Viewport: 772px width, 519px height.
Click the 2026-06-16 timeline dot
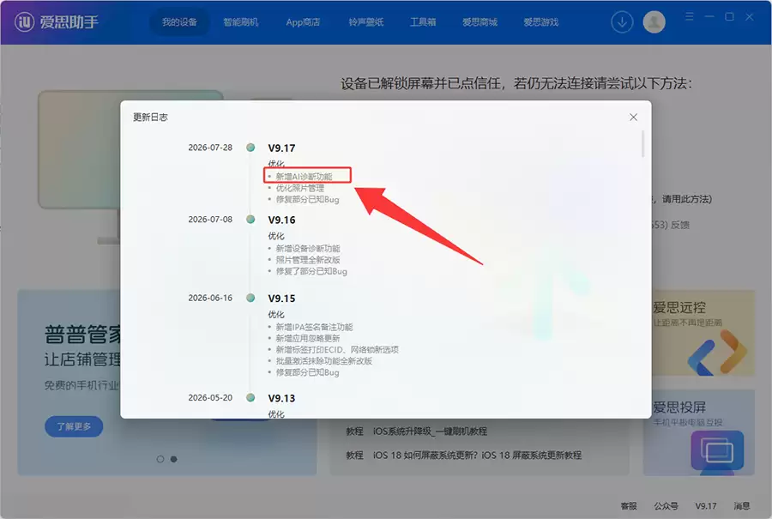coord(250,298)
